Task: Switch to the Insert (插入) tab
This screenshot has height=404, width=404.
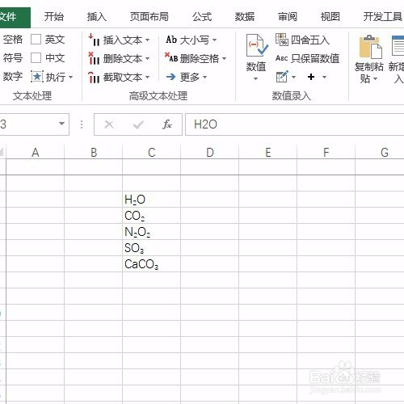Action: [97, 17]
